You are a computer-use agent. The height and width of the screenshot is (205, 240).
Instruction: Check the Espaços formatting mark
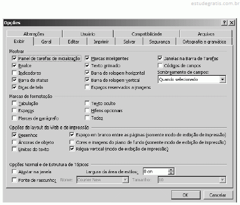pyautogui.click(x=14, y=111)
